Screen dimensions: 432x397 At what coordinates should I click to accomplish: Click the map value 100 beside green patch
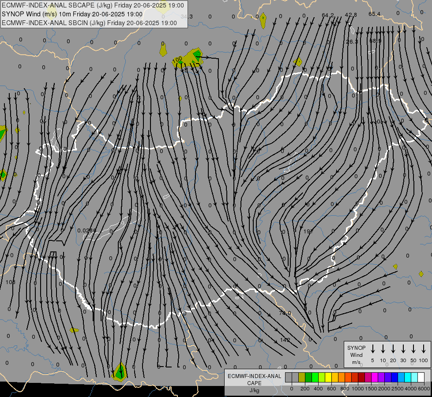tap(177, 59)
